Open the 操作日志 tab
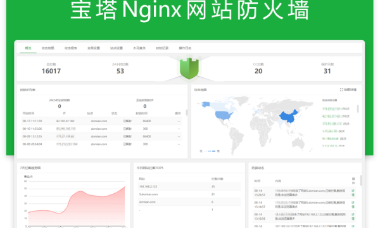Image resolution: width=380 pixels, height=228 pixels. tap(185, 48)
